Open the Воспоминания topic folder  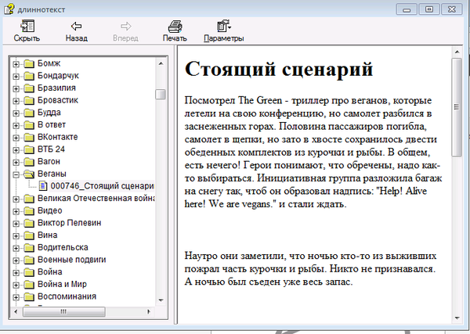point(66,296)
